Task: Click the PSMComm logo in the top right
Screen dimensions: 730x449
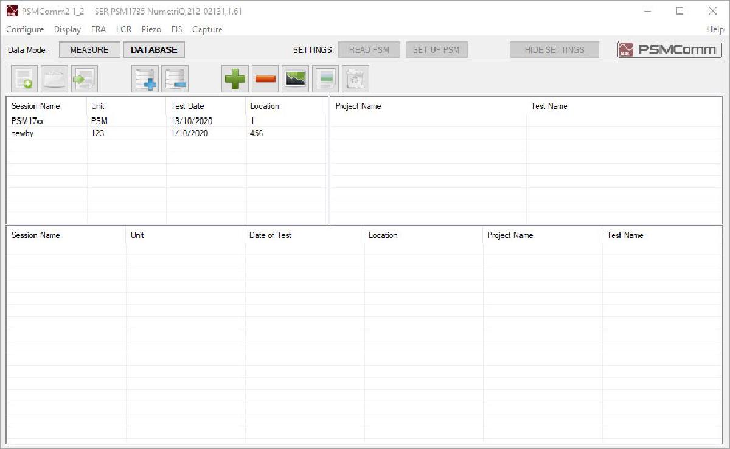Action: click(668, 49)
